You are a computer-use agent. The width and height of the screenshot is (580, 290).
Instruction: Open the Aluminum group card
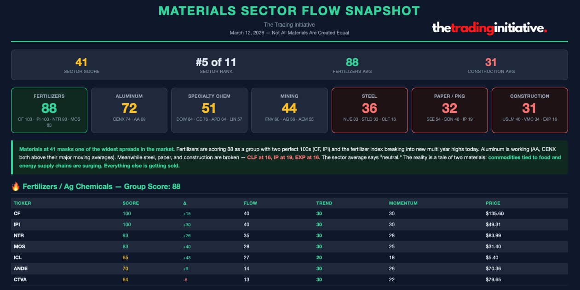point(129,110)
